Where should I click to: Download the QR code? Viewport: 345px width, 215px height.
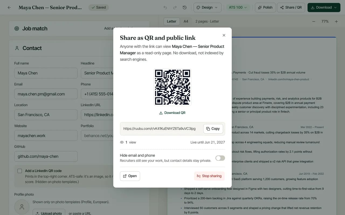(172, 113)
